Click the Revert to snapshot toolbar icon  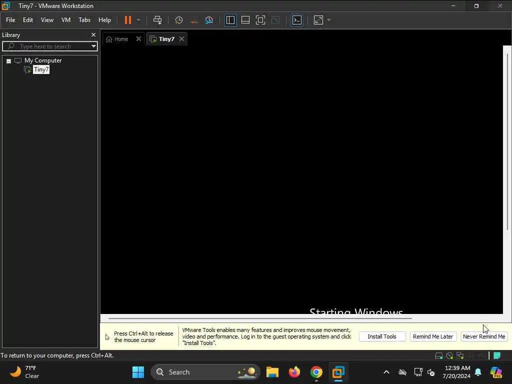point(194,20)
